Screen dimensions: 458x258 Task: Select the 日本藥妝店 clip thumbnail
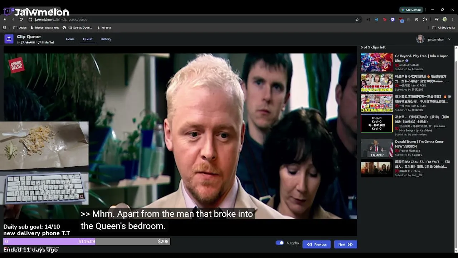point(376,103)
